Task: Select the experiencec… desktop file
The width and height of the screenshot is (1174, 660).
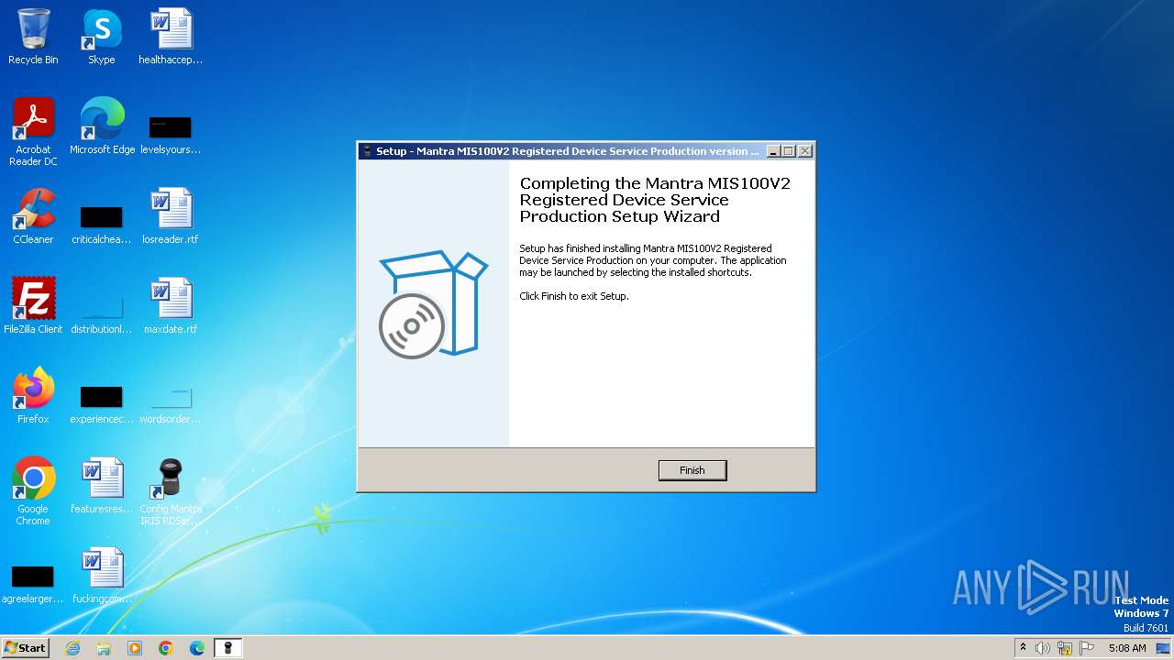Action: tap(102, 402)
